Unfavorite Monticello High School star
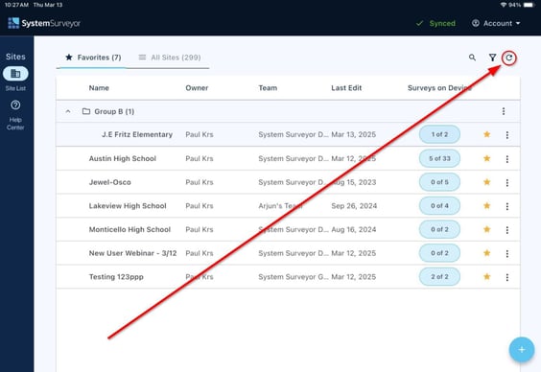This screenshot has height=372, width=541. click(x=487, y=229)
